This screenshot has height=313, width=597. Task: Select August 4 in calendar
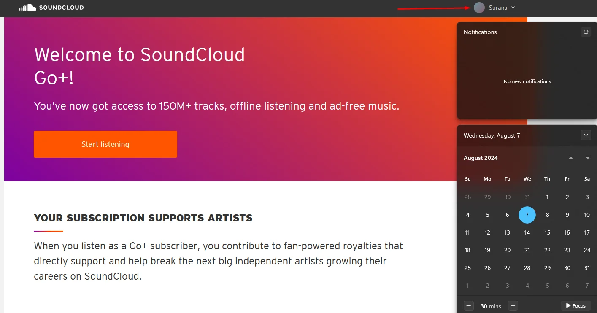[x=467, y=215]
